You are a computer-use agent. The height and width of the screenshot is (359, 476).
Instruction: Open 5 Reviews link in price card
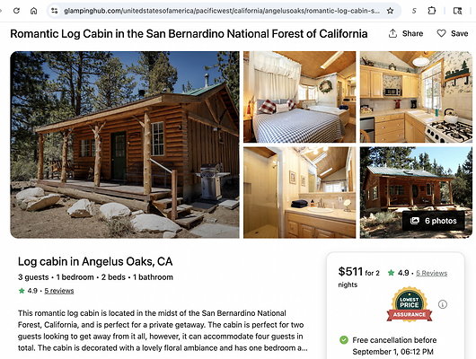(431, 273)
